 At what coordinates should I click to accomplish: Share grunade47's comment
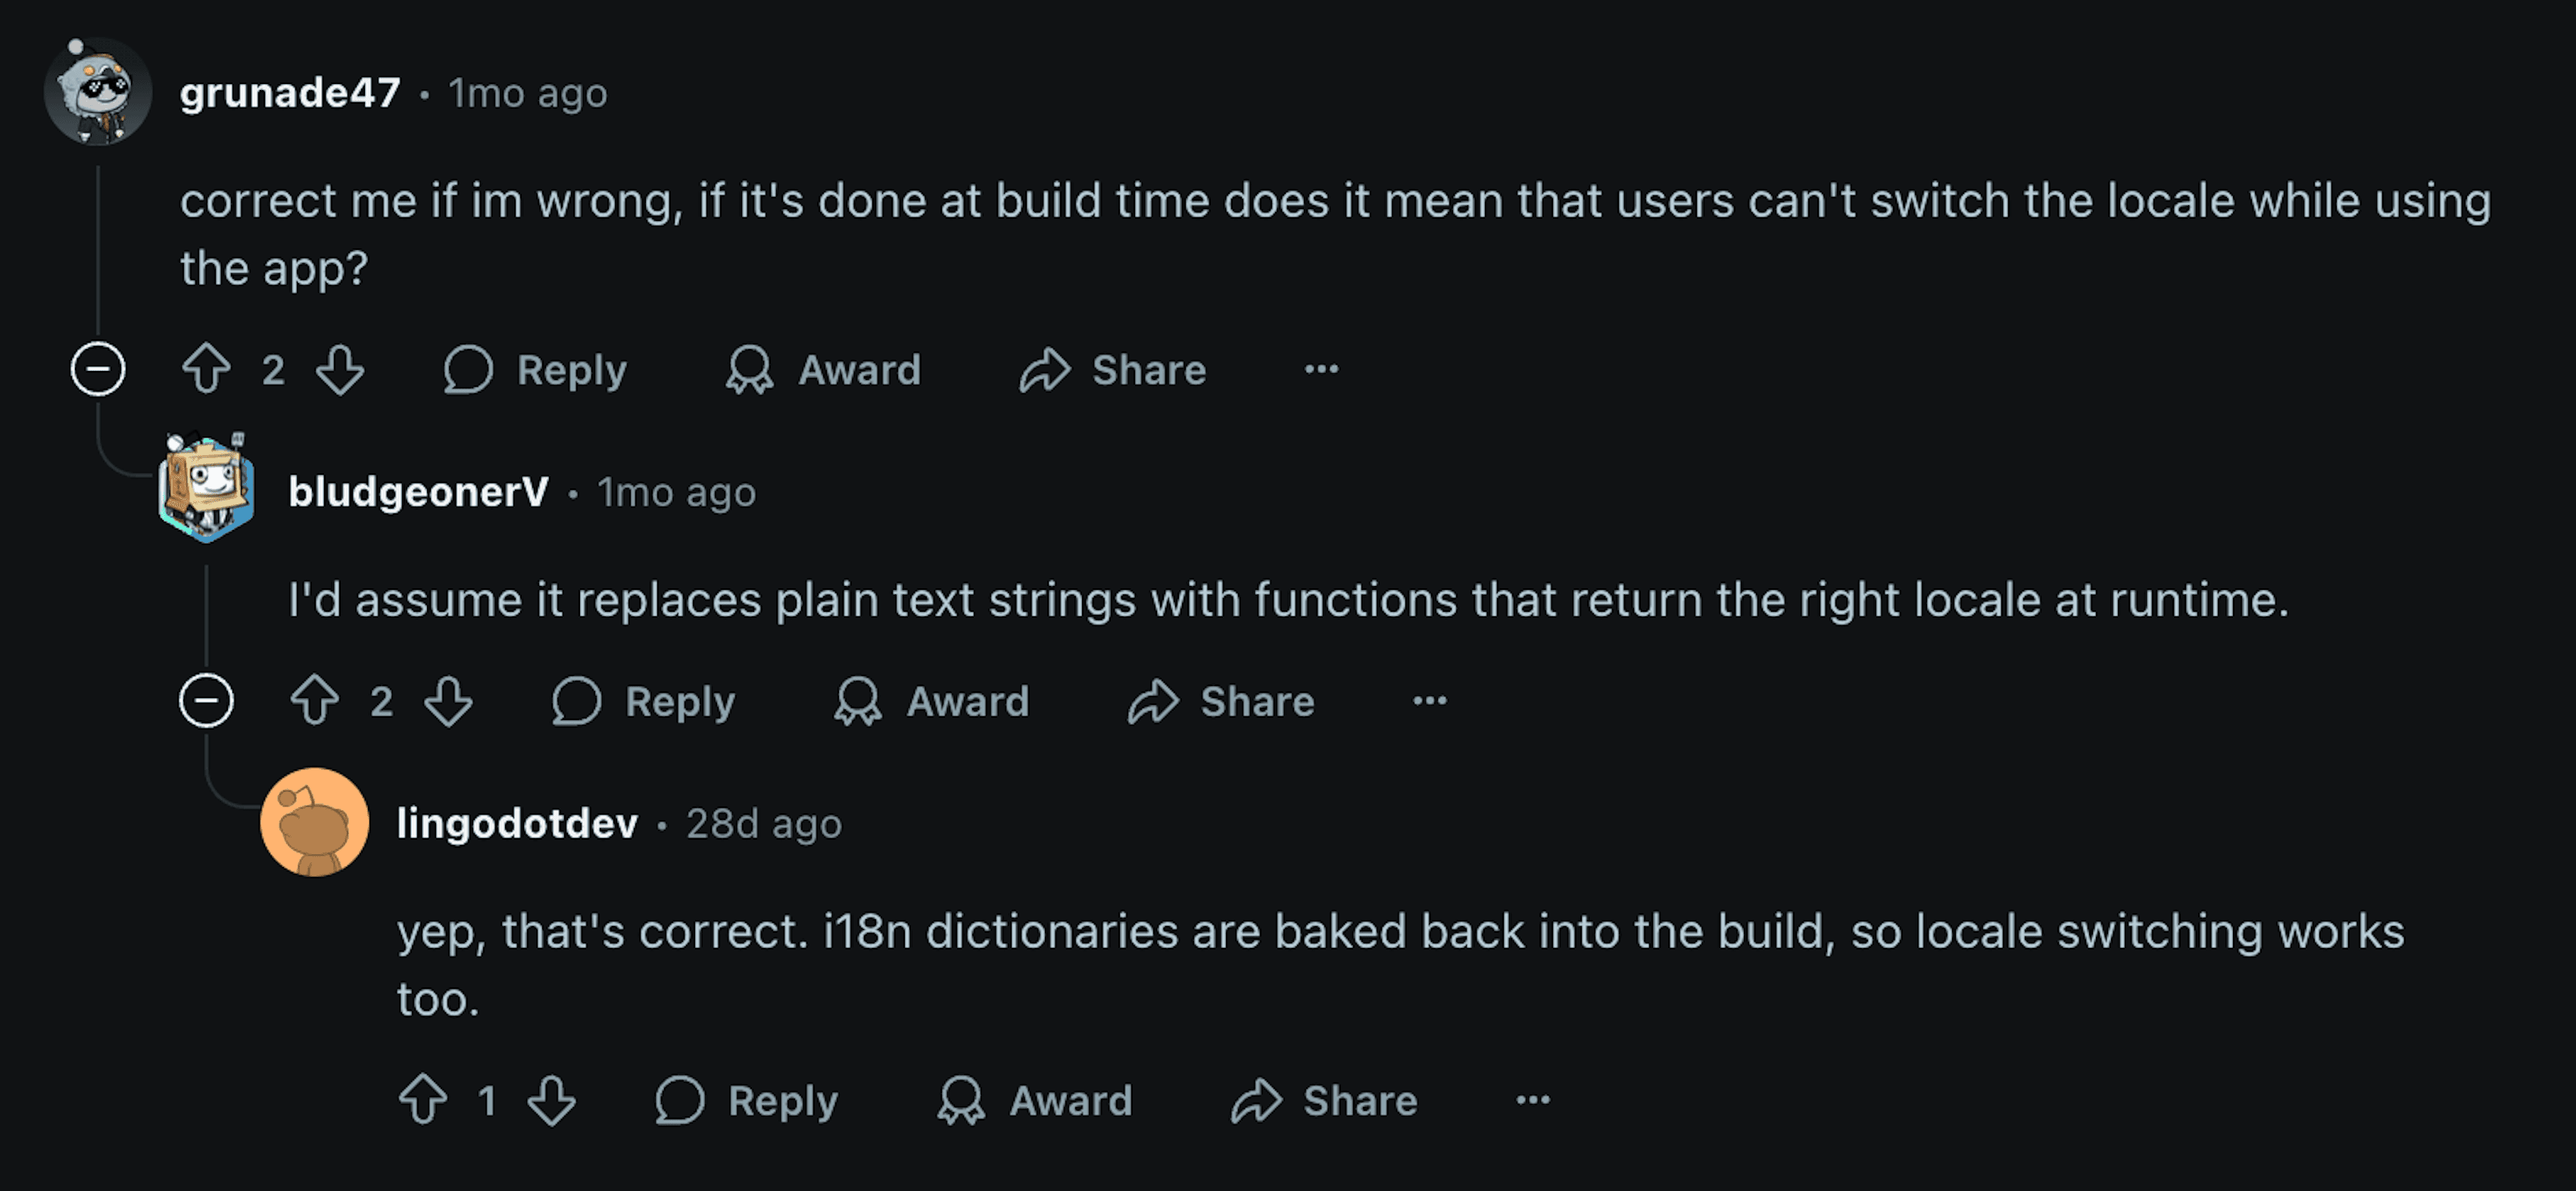pyautogui.click(x=1113, y=369)
